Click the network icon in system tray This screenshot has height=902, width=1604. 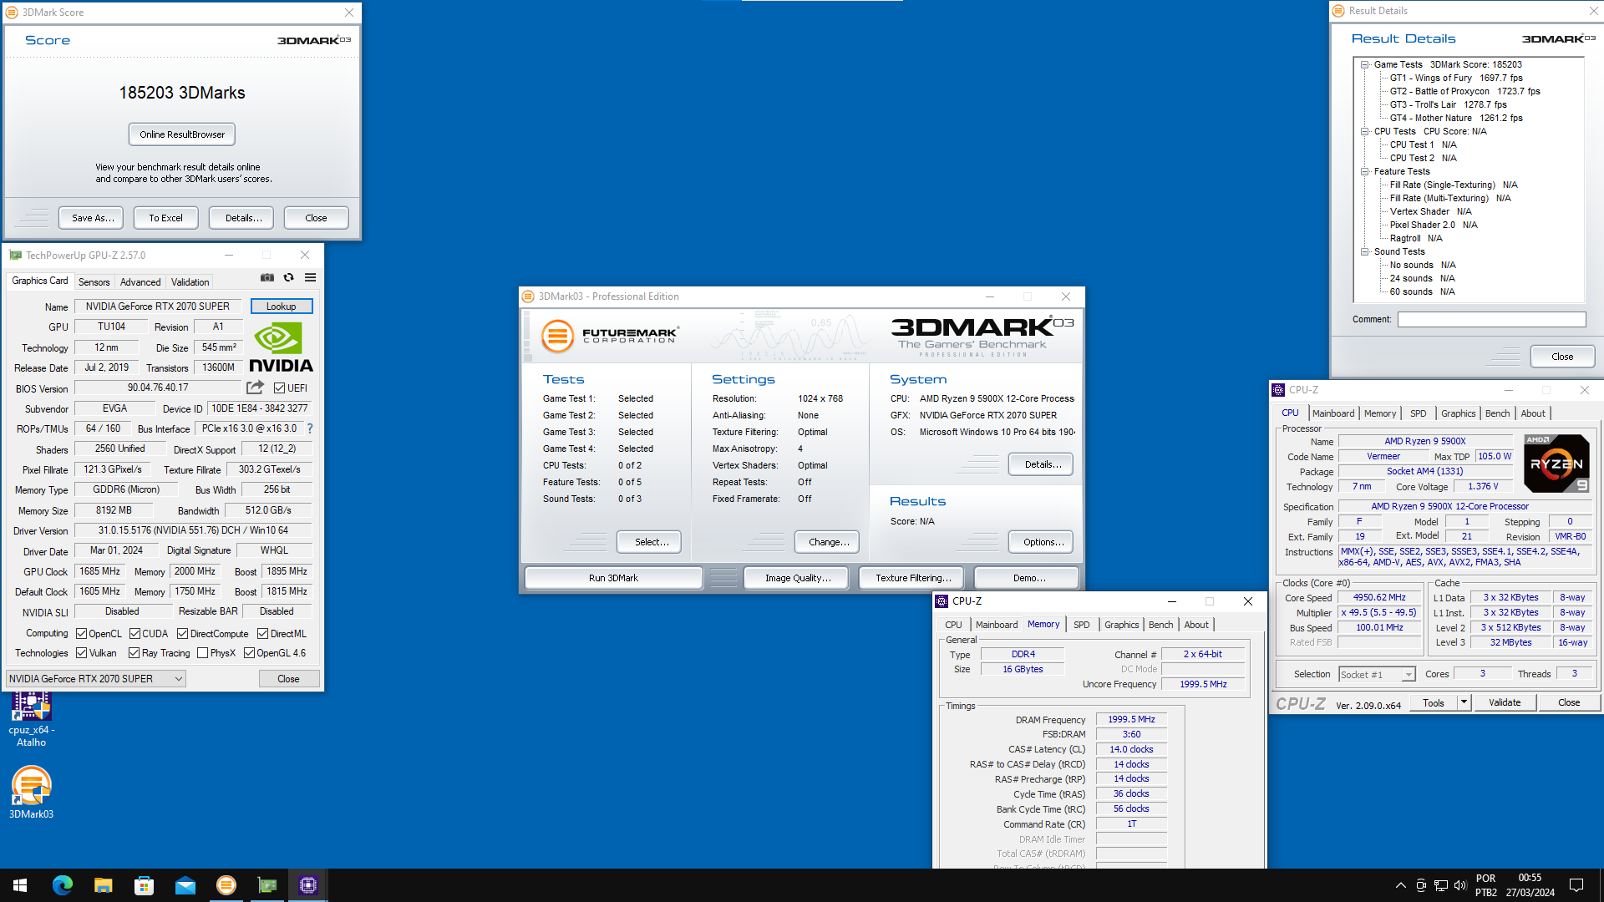pyautogui.click(x=1441, y=885)
